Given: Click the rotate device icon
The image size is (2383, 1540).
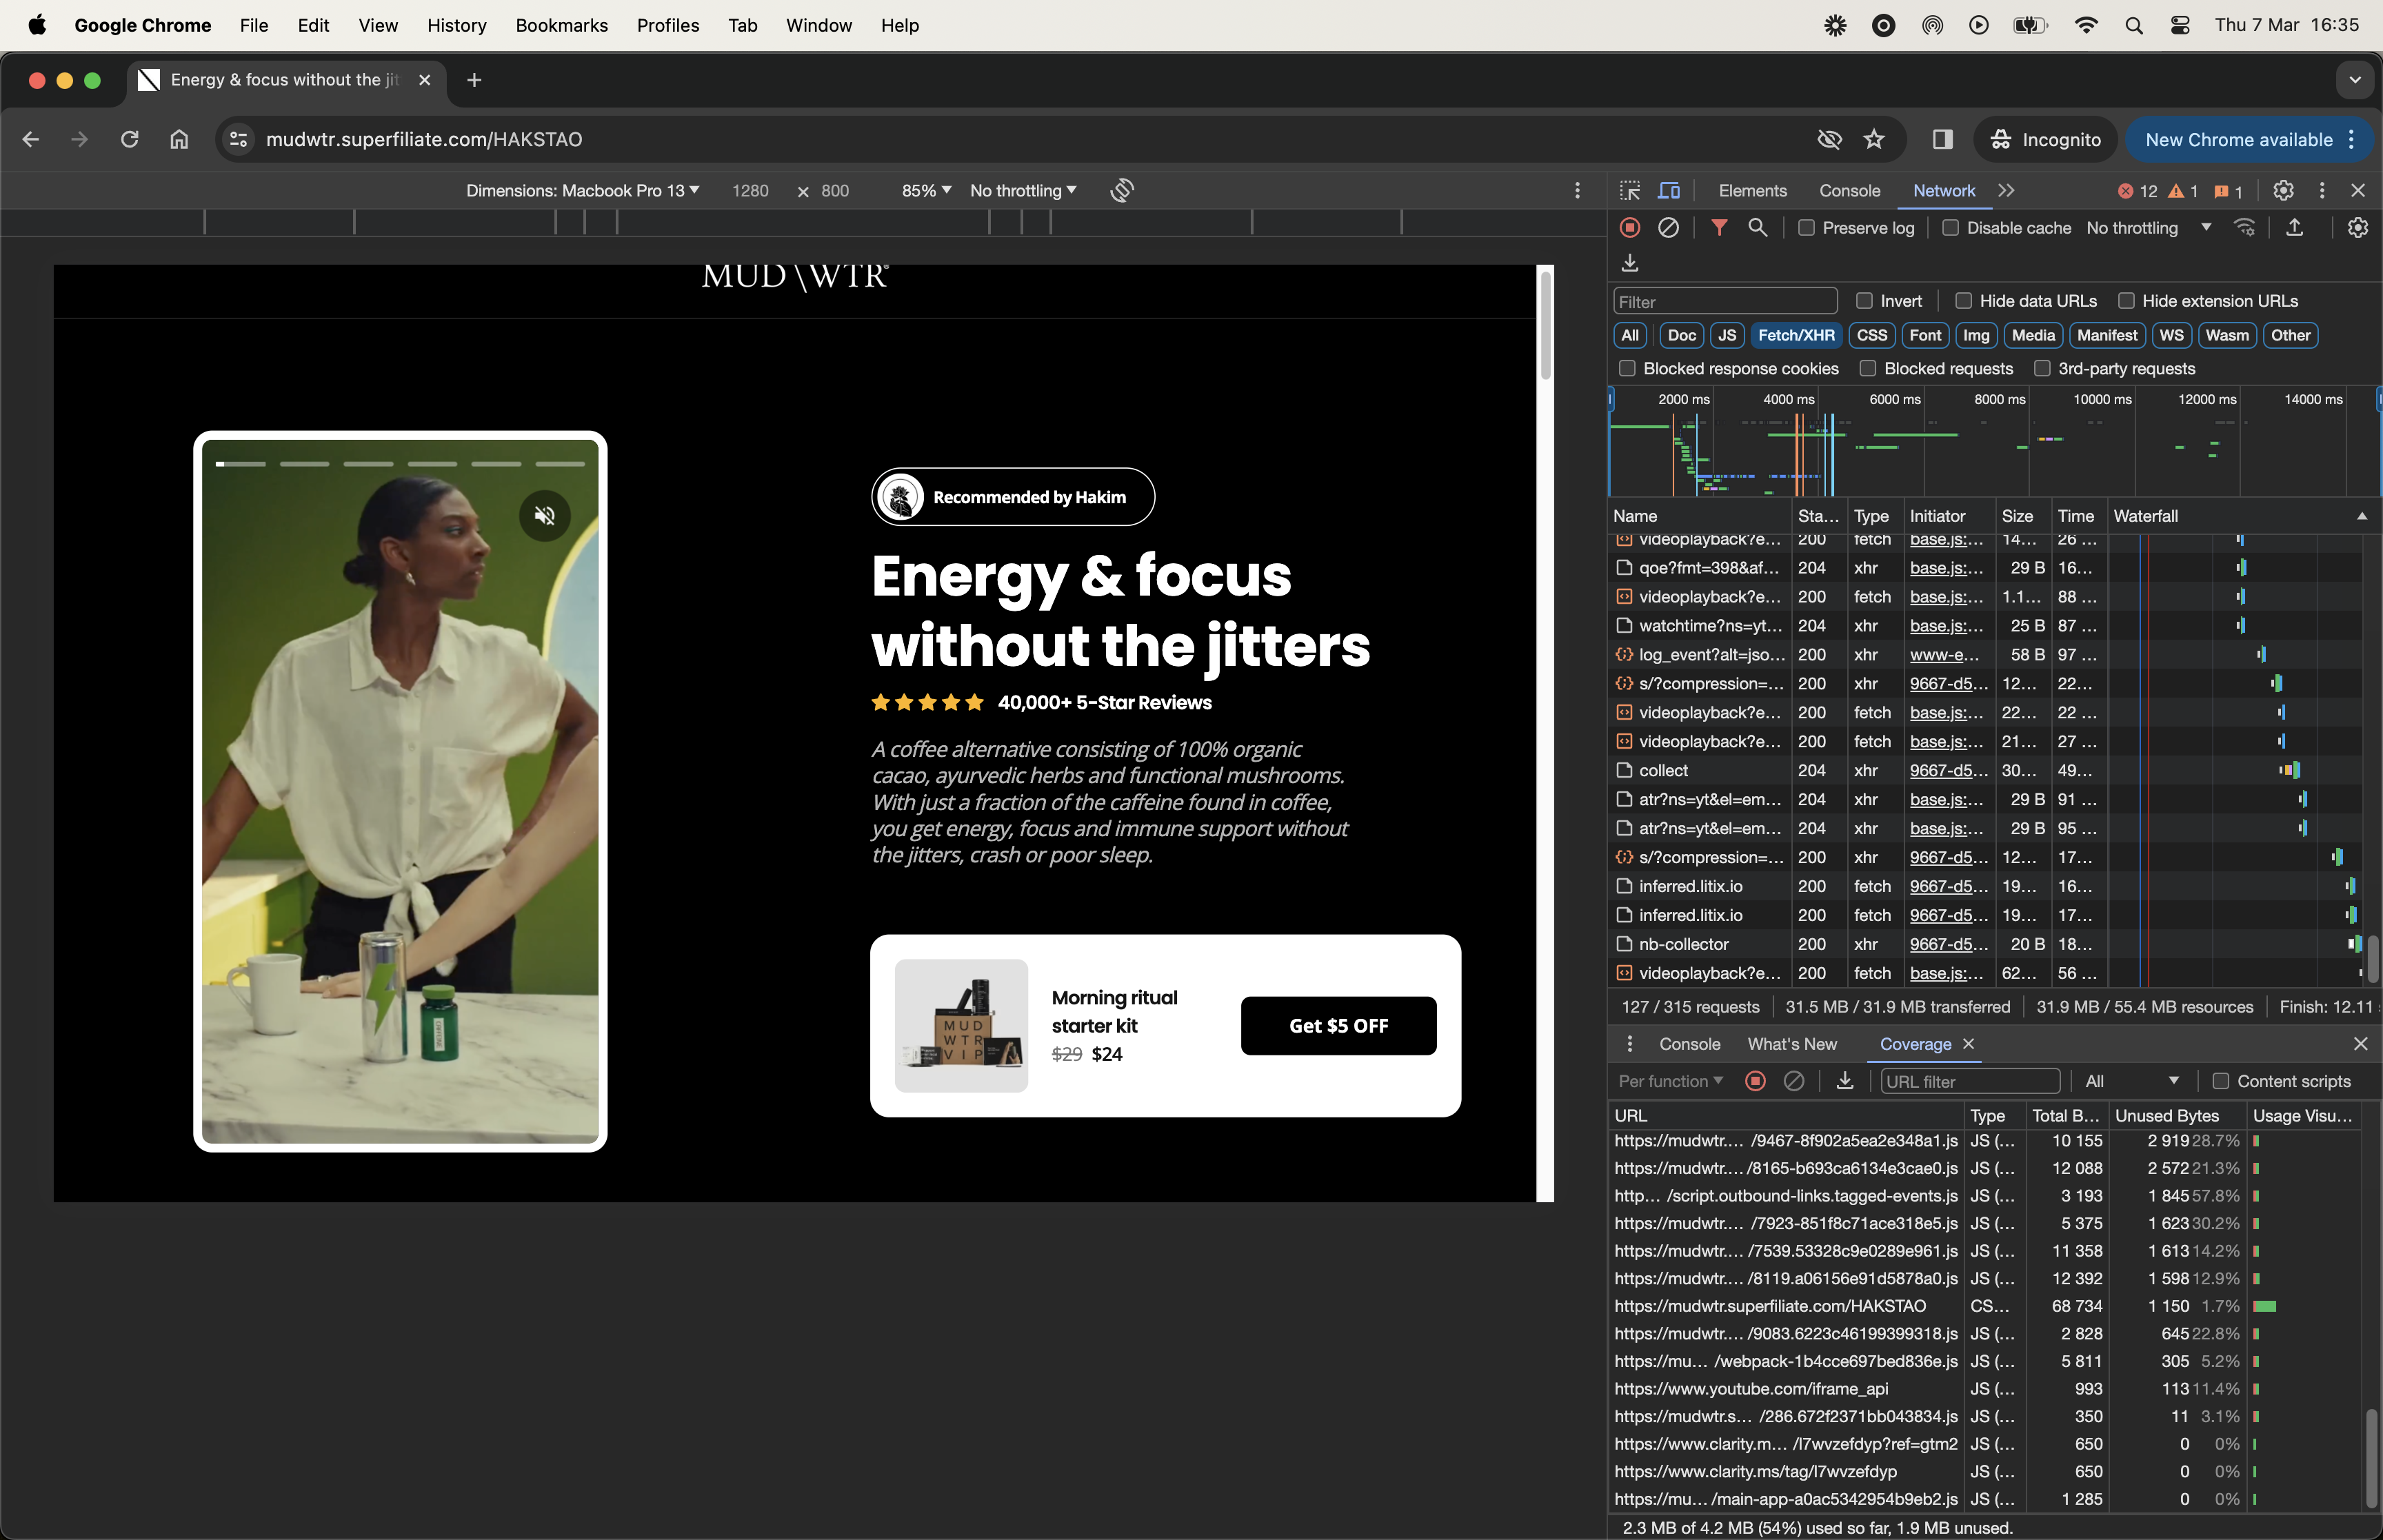Looking at the screenshot, I should (x=1122, y=190).
